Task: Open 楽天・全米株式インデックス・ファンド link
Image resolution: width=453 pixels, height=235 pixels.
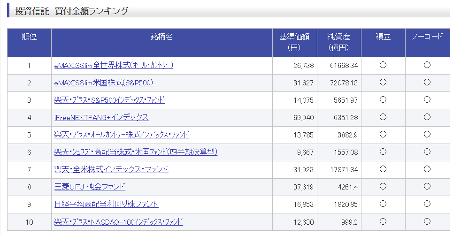Action: 111,169
